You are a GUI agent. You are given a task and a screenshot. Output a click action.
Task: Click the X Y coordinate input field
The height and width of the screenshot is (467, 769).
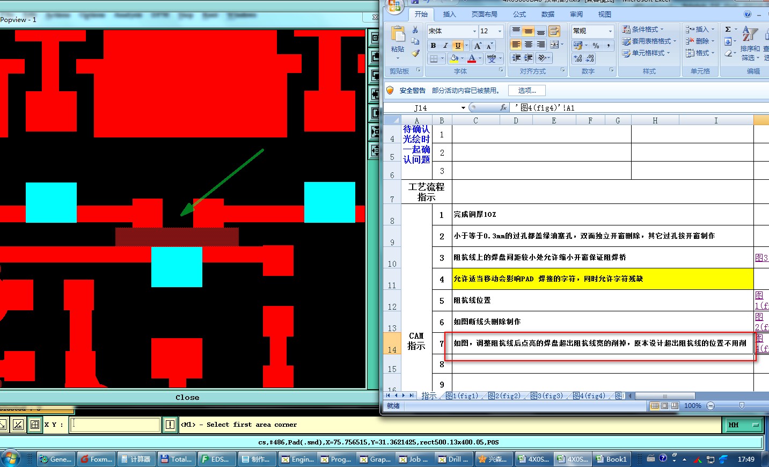(x=116, y=425)
